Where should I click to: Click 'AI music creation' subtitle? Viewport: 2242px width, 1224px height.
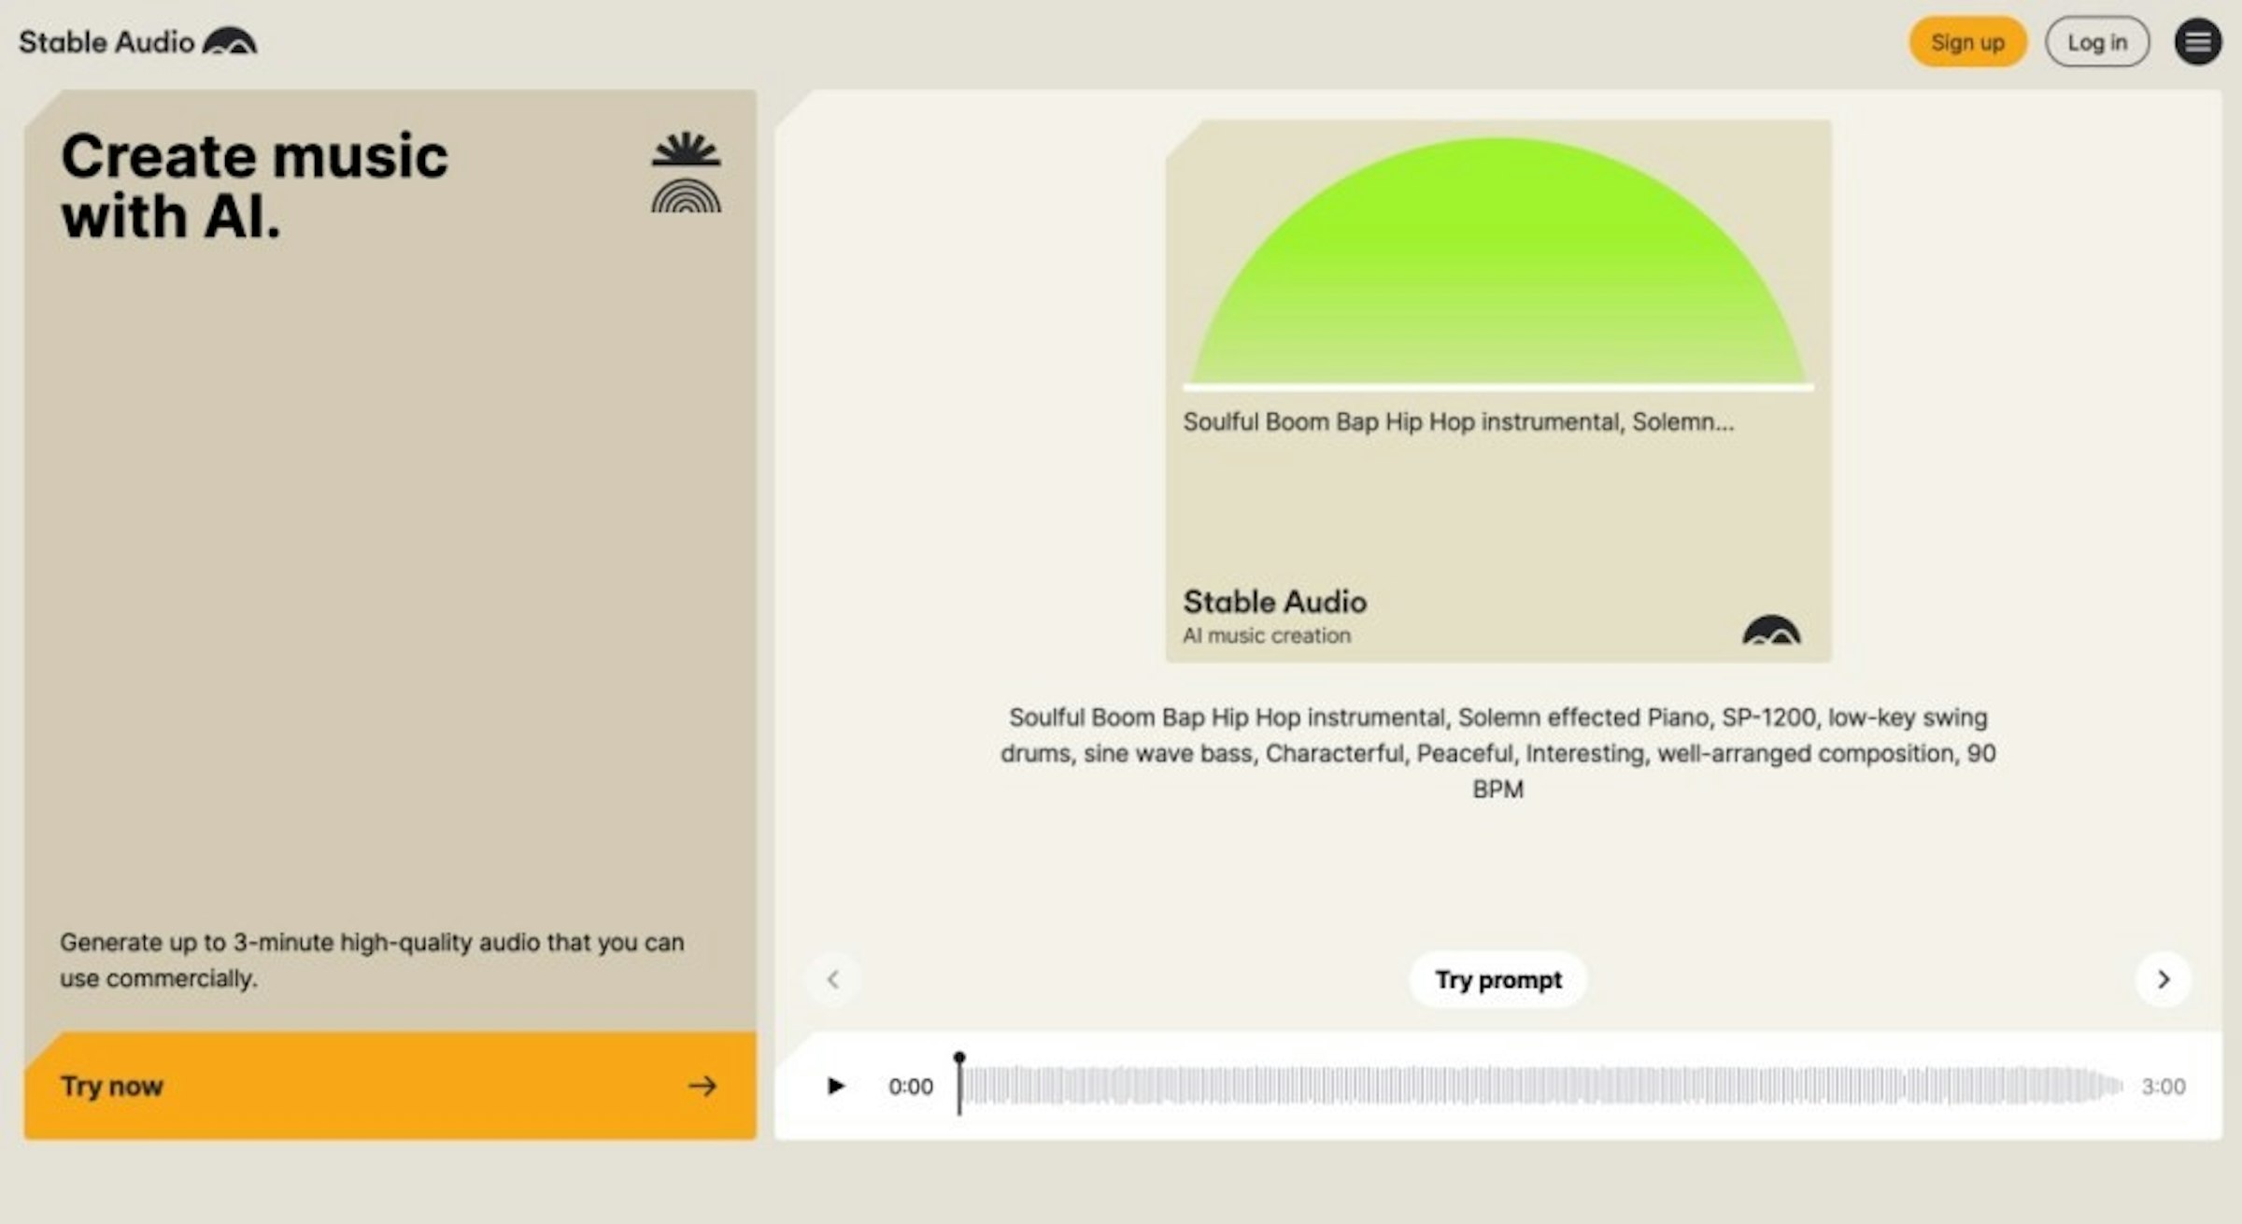[1267, 635]
